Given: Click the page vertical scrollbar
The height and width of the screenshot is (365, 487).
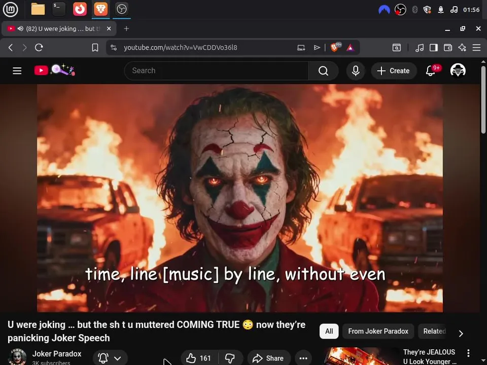Looking at the screenshot, I should coord(483,99).
